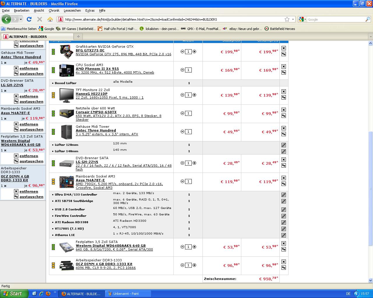Screen dimensions: 373x298
Task: Decrease quantity of AMD Phenom II X4 955
Action: pos(182,70)
